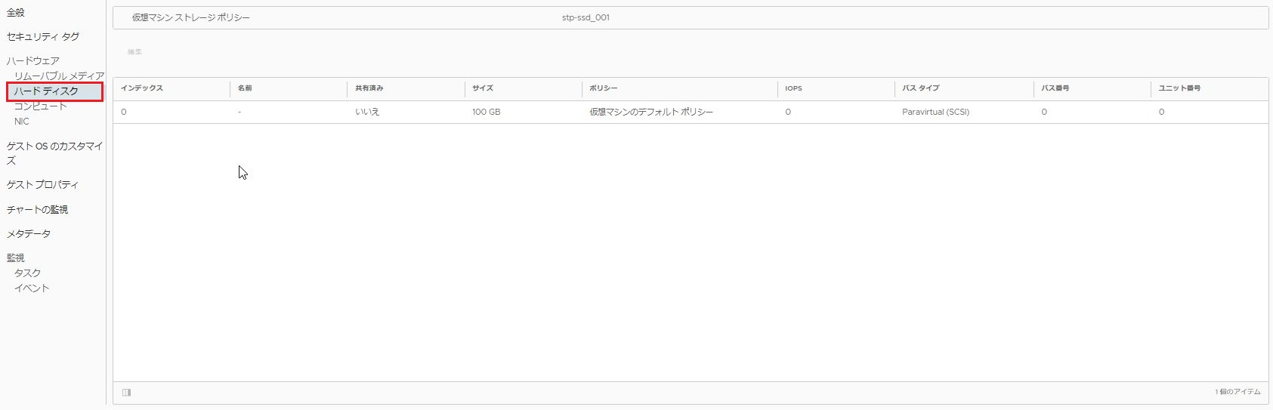Image resolution: width=1273 pixels, height=410 pixels.
Task: Sort by the サイズ column header
Action: [x=483, y=88]
